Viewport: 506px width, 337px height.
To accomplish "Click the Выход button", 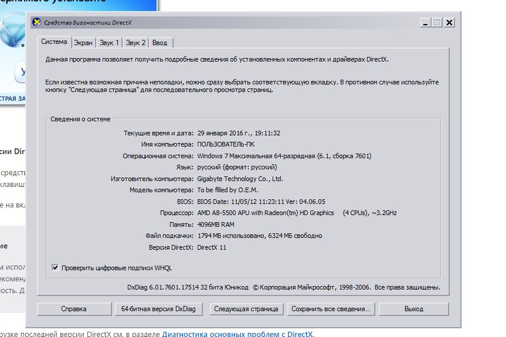I will pyautogui.click(x=414, y=309).
